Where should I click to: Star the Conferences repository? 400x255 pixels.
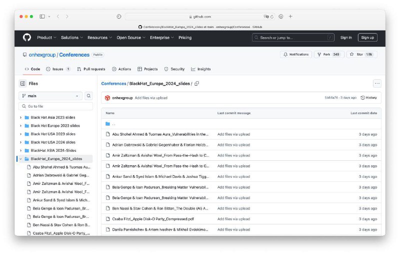(x=361, y=55)
